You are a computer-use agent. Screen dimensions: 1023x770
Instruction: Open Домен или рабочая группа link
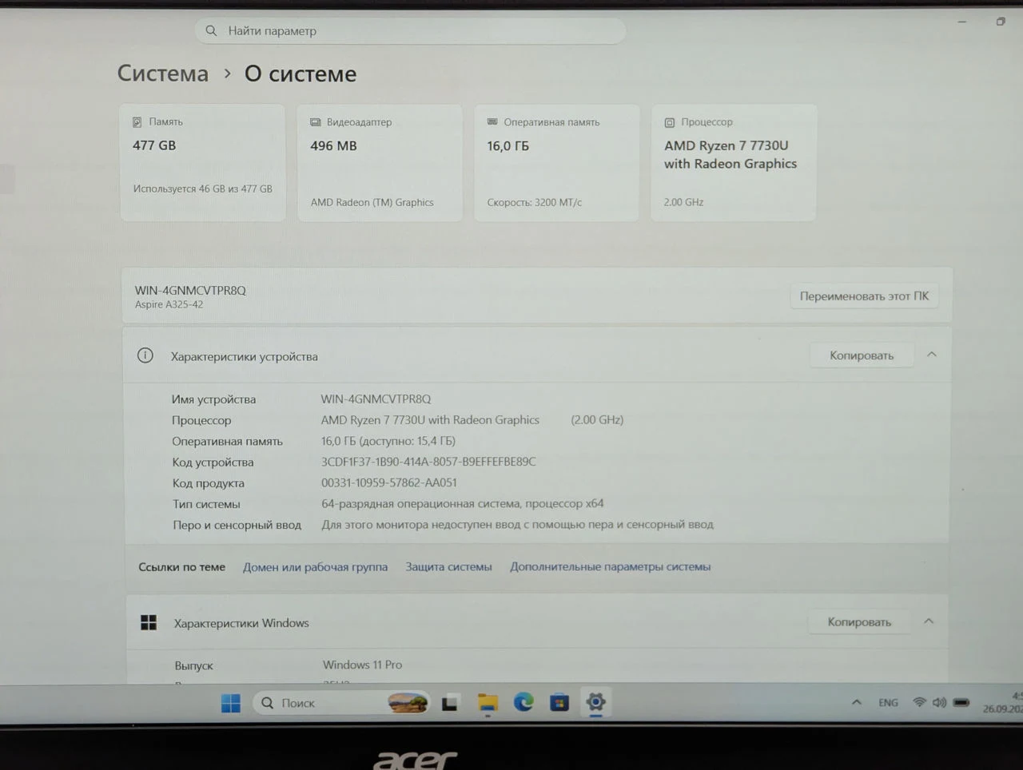click(315, 567)
